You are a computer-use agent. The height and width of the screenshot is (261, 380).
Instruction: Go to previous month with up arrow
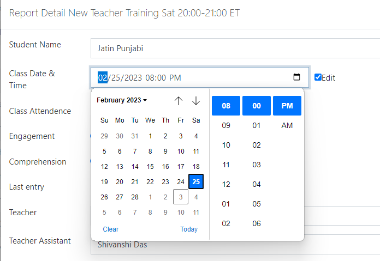179,101
